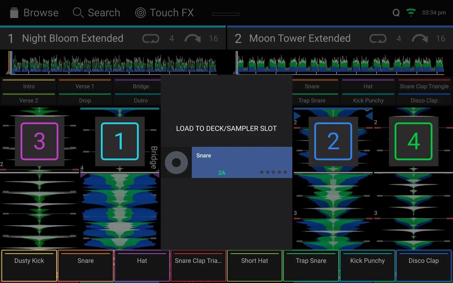Load Snare to deck 1

(x=120, y=141)
